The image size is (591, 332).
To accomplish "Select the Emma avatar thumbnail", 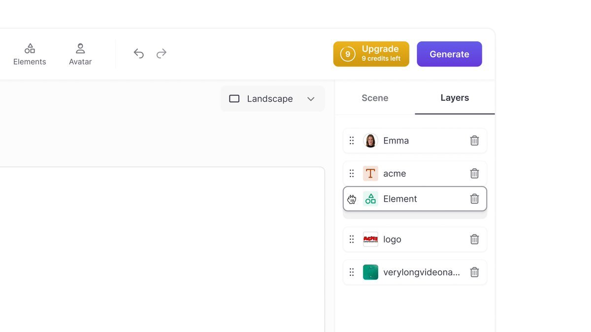I will (x=370, y=141).
